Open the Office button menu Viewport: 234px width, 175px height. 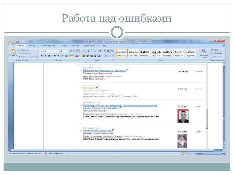tap(11, 43)
